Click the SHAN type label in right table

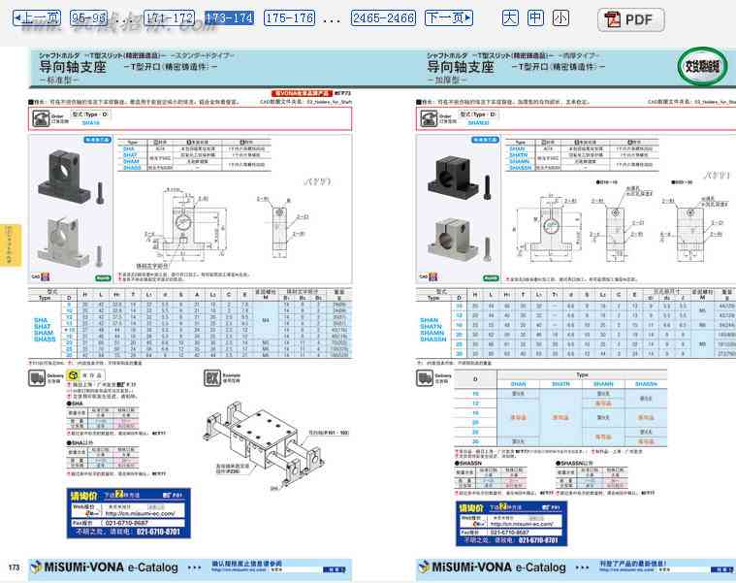429,320
